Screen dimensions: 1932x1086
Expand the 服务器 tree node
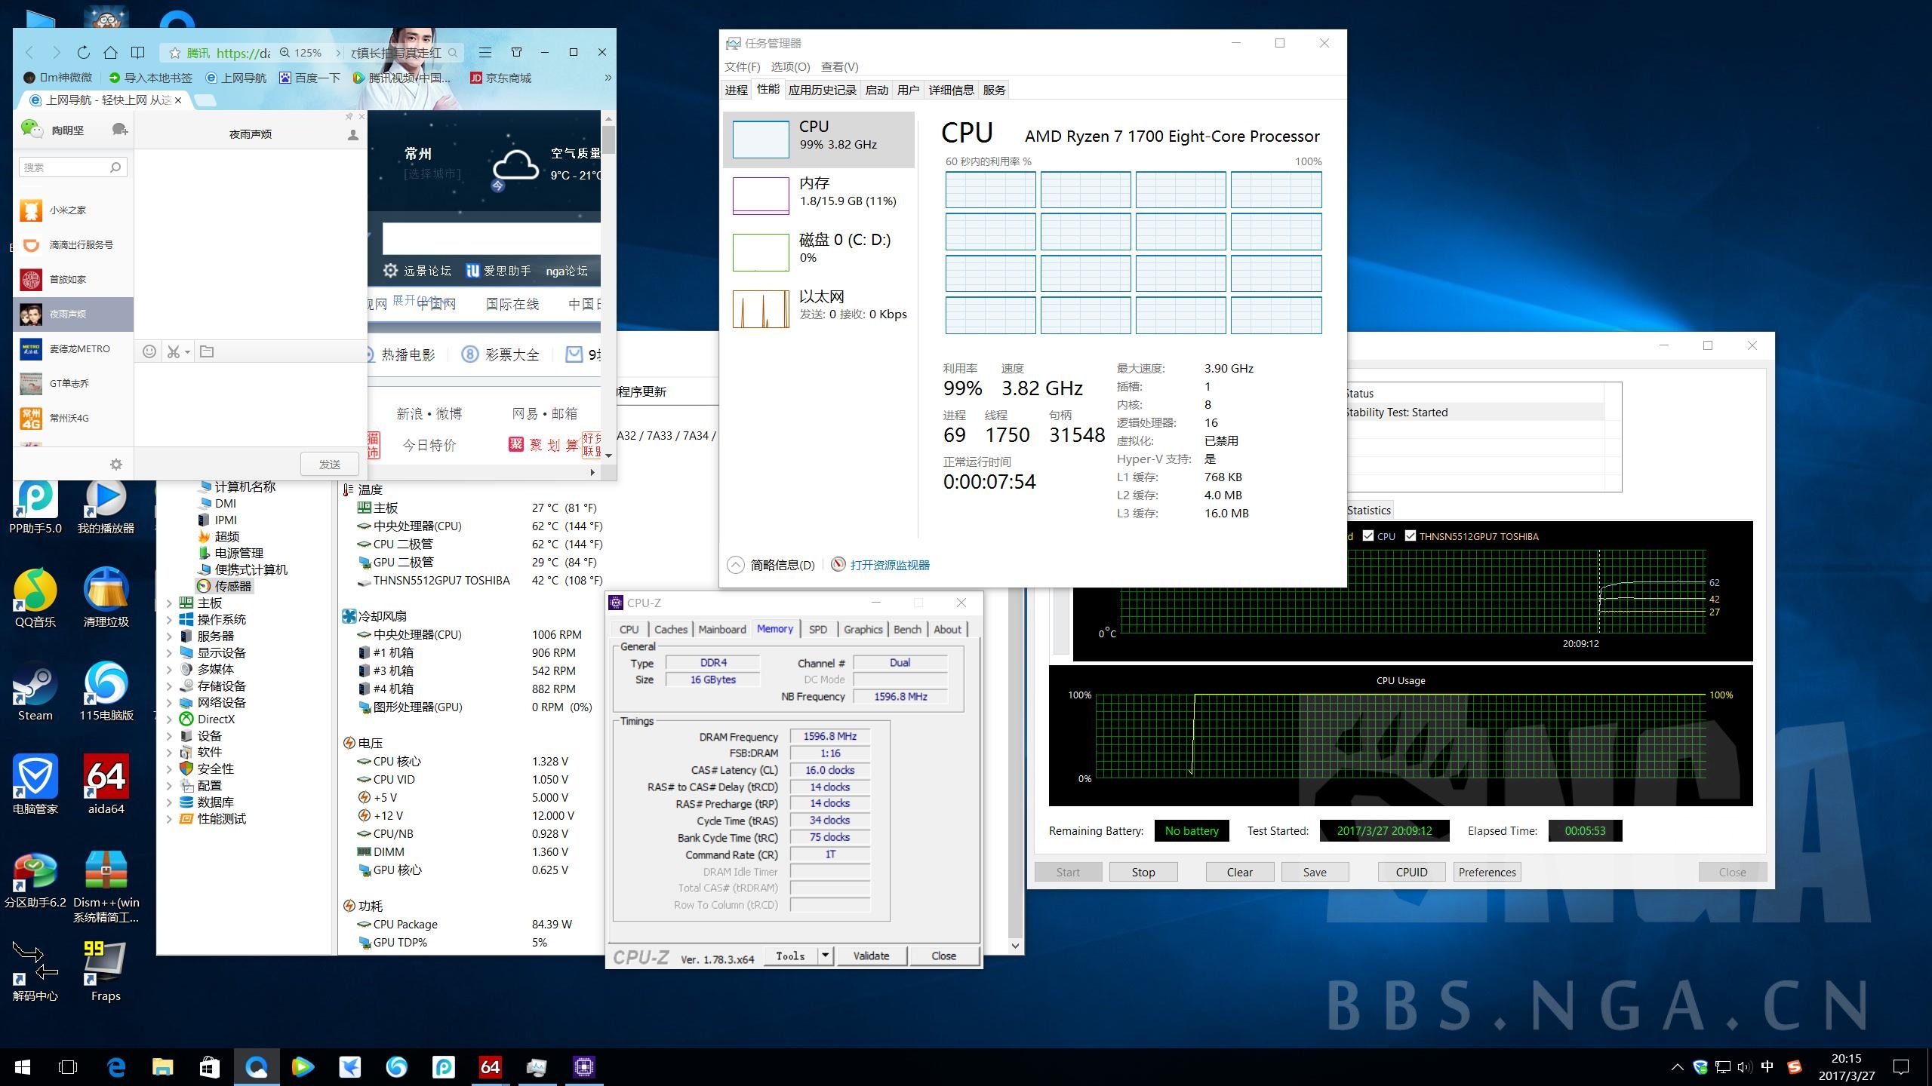pos(169,637)
